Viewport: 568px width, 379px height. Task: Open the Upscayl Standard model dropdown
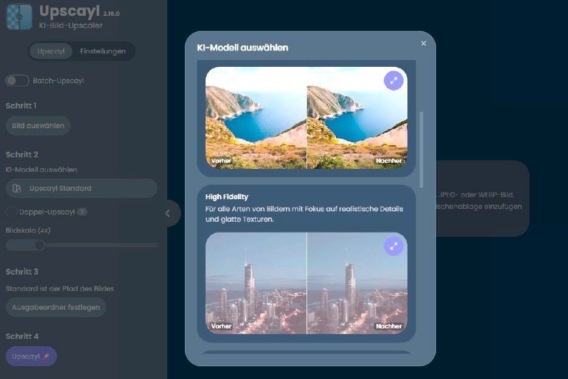click(81, 188)
